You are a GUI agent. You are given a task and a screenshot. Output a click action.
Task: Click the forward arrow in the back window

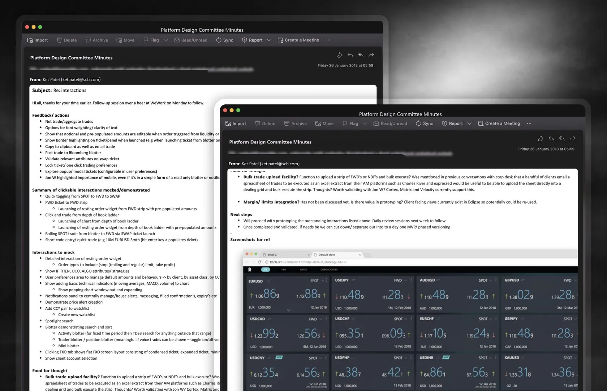(x=371, y=55)
